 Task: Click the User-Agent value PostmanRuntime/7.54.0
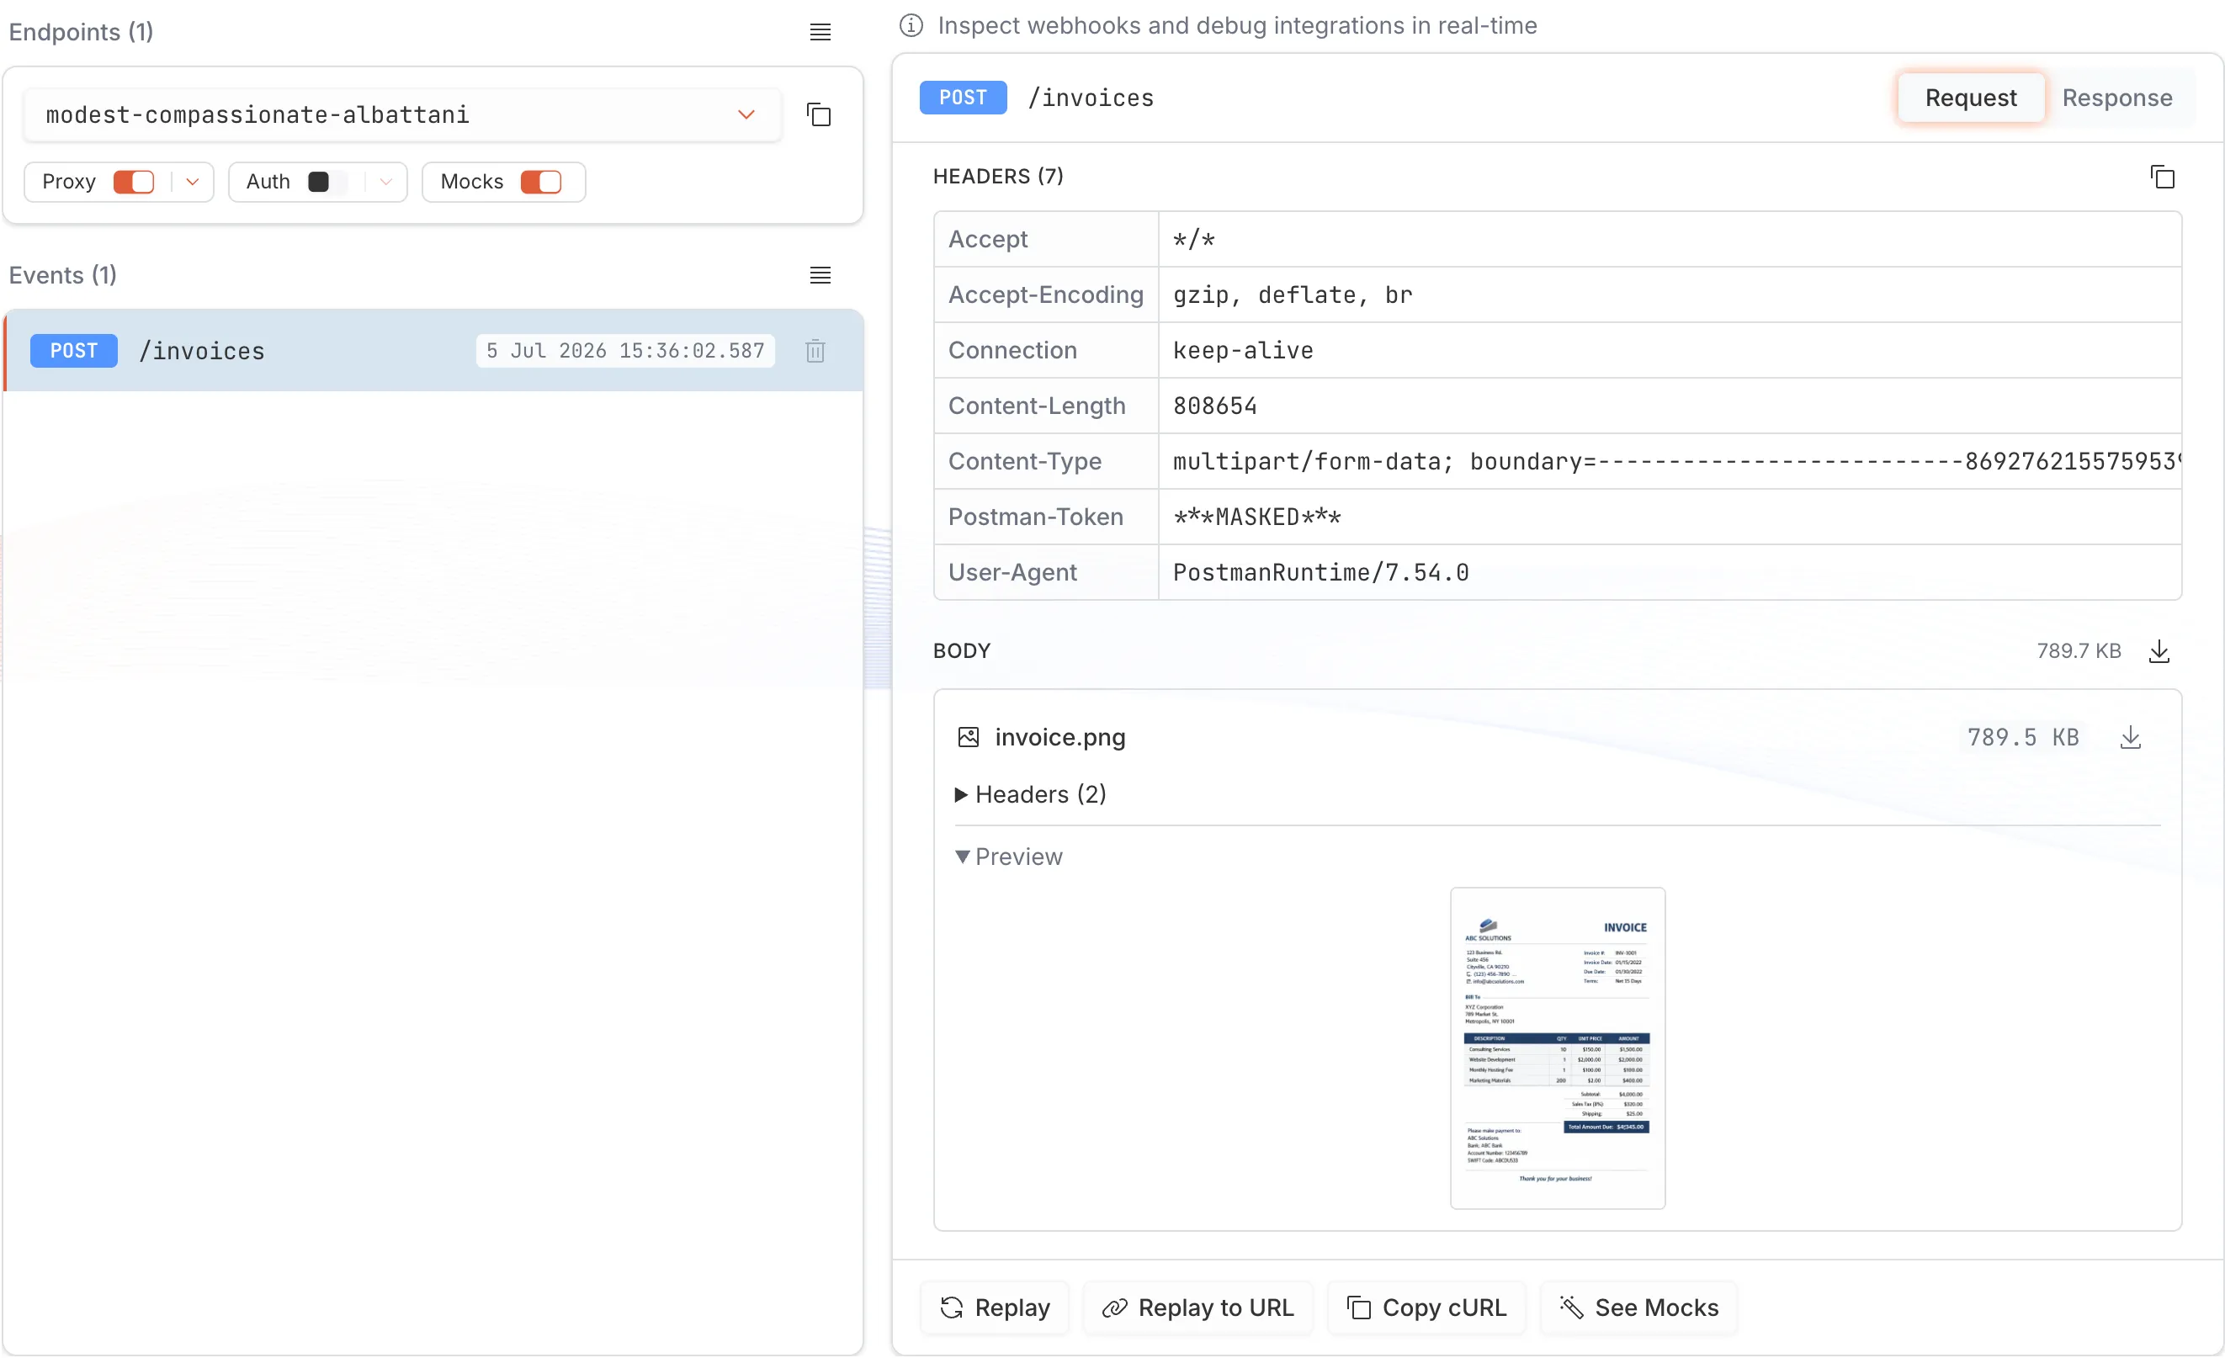(x=1320, y=572)
